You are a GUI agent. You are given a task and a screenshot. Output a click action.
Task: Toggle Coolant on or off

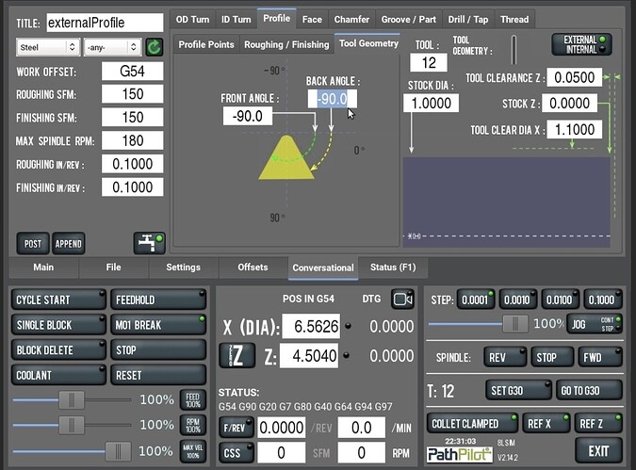[x=58, y=376]
